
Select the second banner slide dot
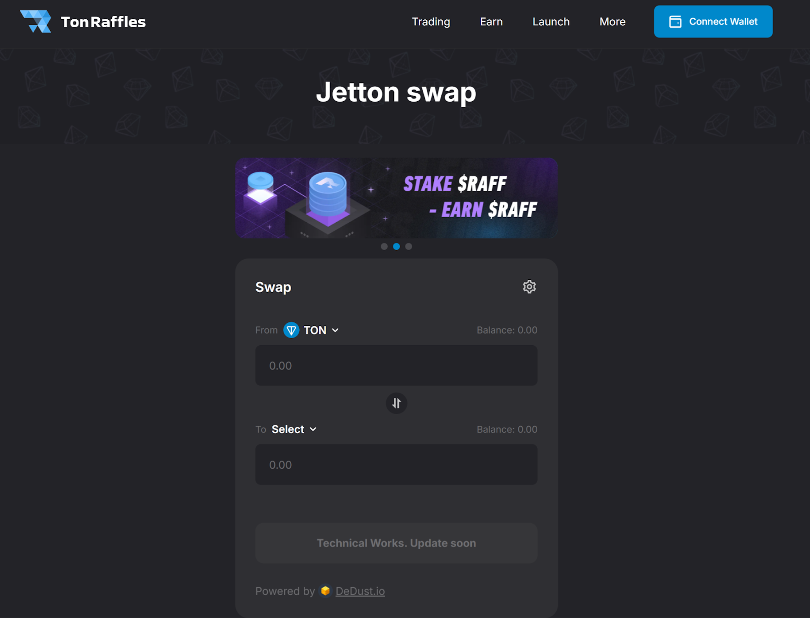(396, 246)
